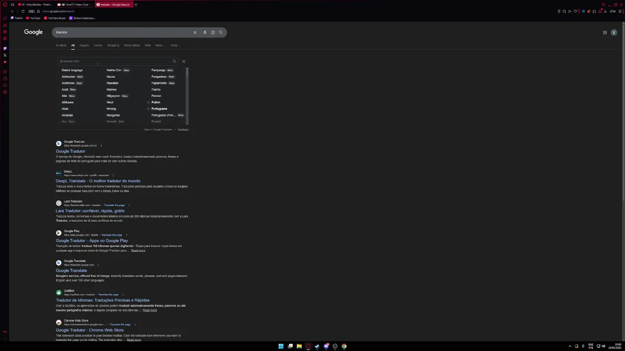This screenshot has width=625, height=351.
Task: Open the Google account avatar
Action: coord(614,33)
